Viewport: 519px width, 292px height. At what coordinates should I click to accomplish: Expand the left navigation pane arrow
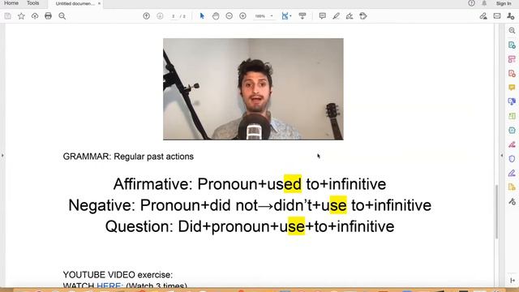coord(2,155)
